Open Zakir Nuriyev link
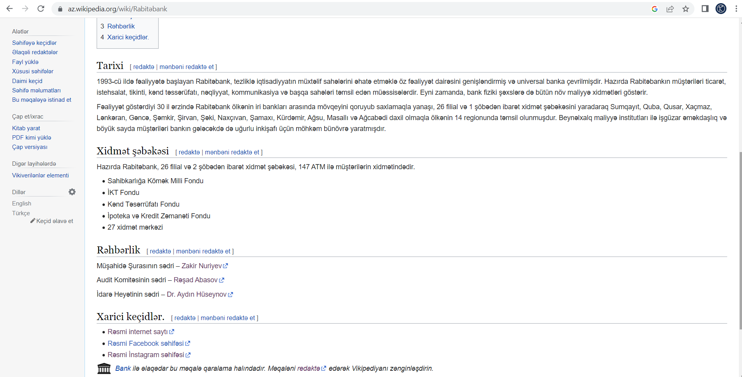The width and height of the screenshot is (742, 377). [201, 266]
